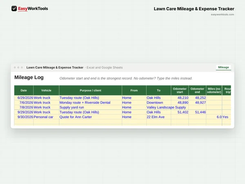245x184 pixels.
Task: Select the 51,446 odometer end cell
Action: click(x=197, y=112)
